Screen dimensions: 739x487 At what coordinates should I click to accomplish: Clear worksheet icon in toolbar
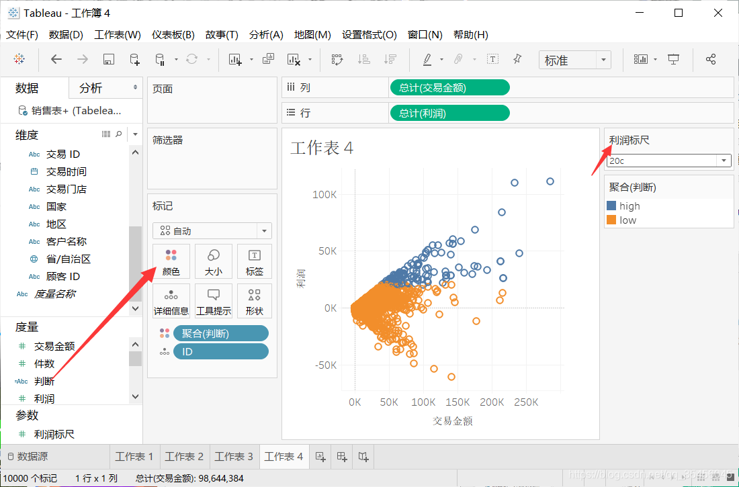294,59
